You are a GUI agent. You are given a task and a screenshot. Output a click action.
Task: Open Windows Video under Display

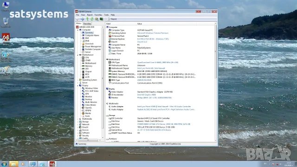tap(91, 88)
